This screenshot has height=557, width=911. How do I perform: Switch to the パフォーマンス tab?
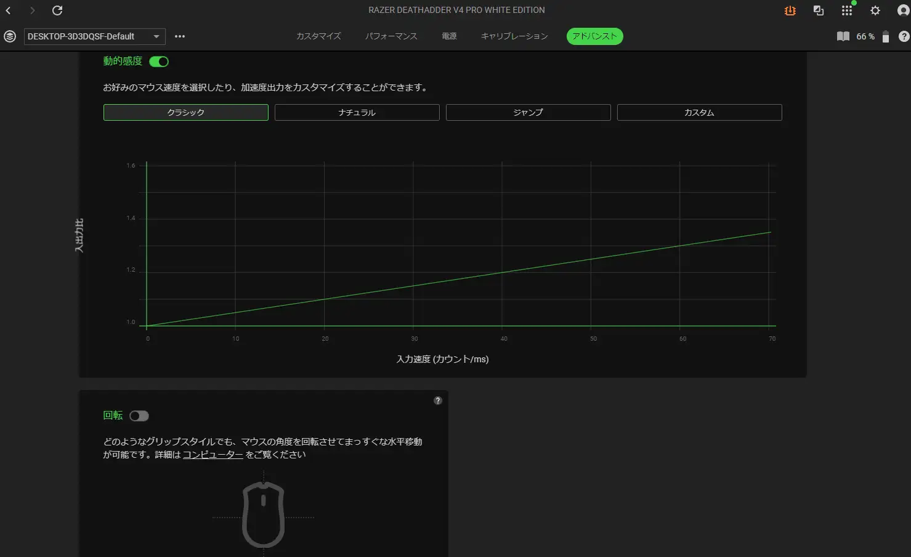pyautogui.click(x=391, y=36)
